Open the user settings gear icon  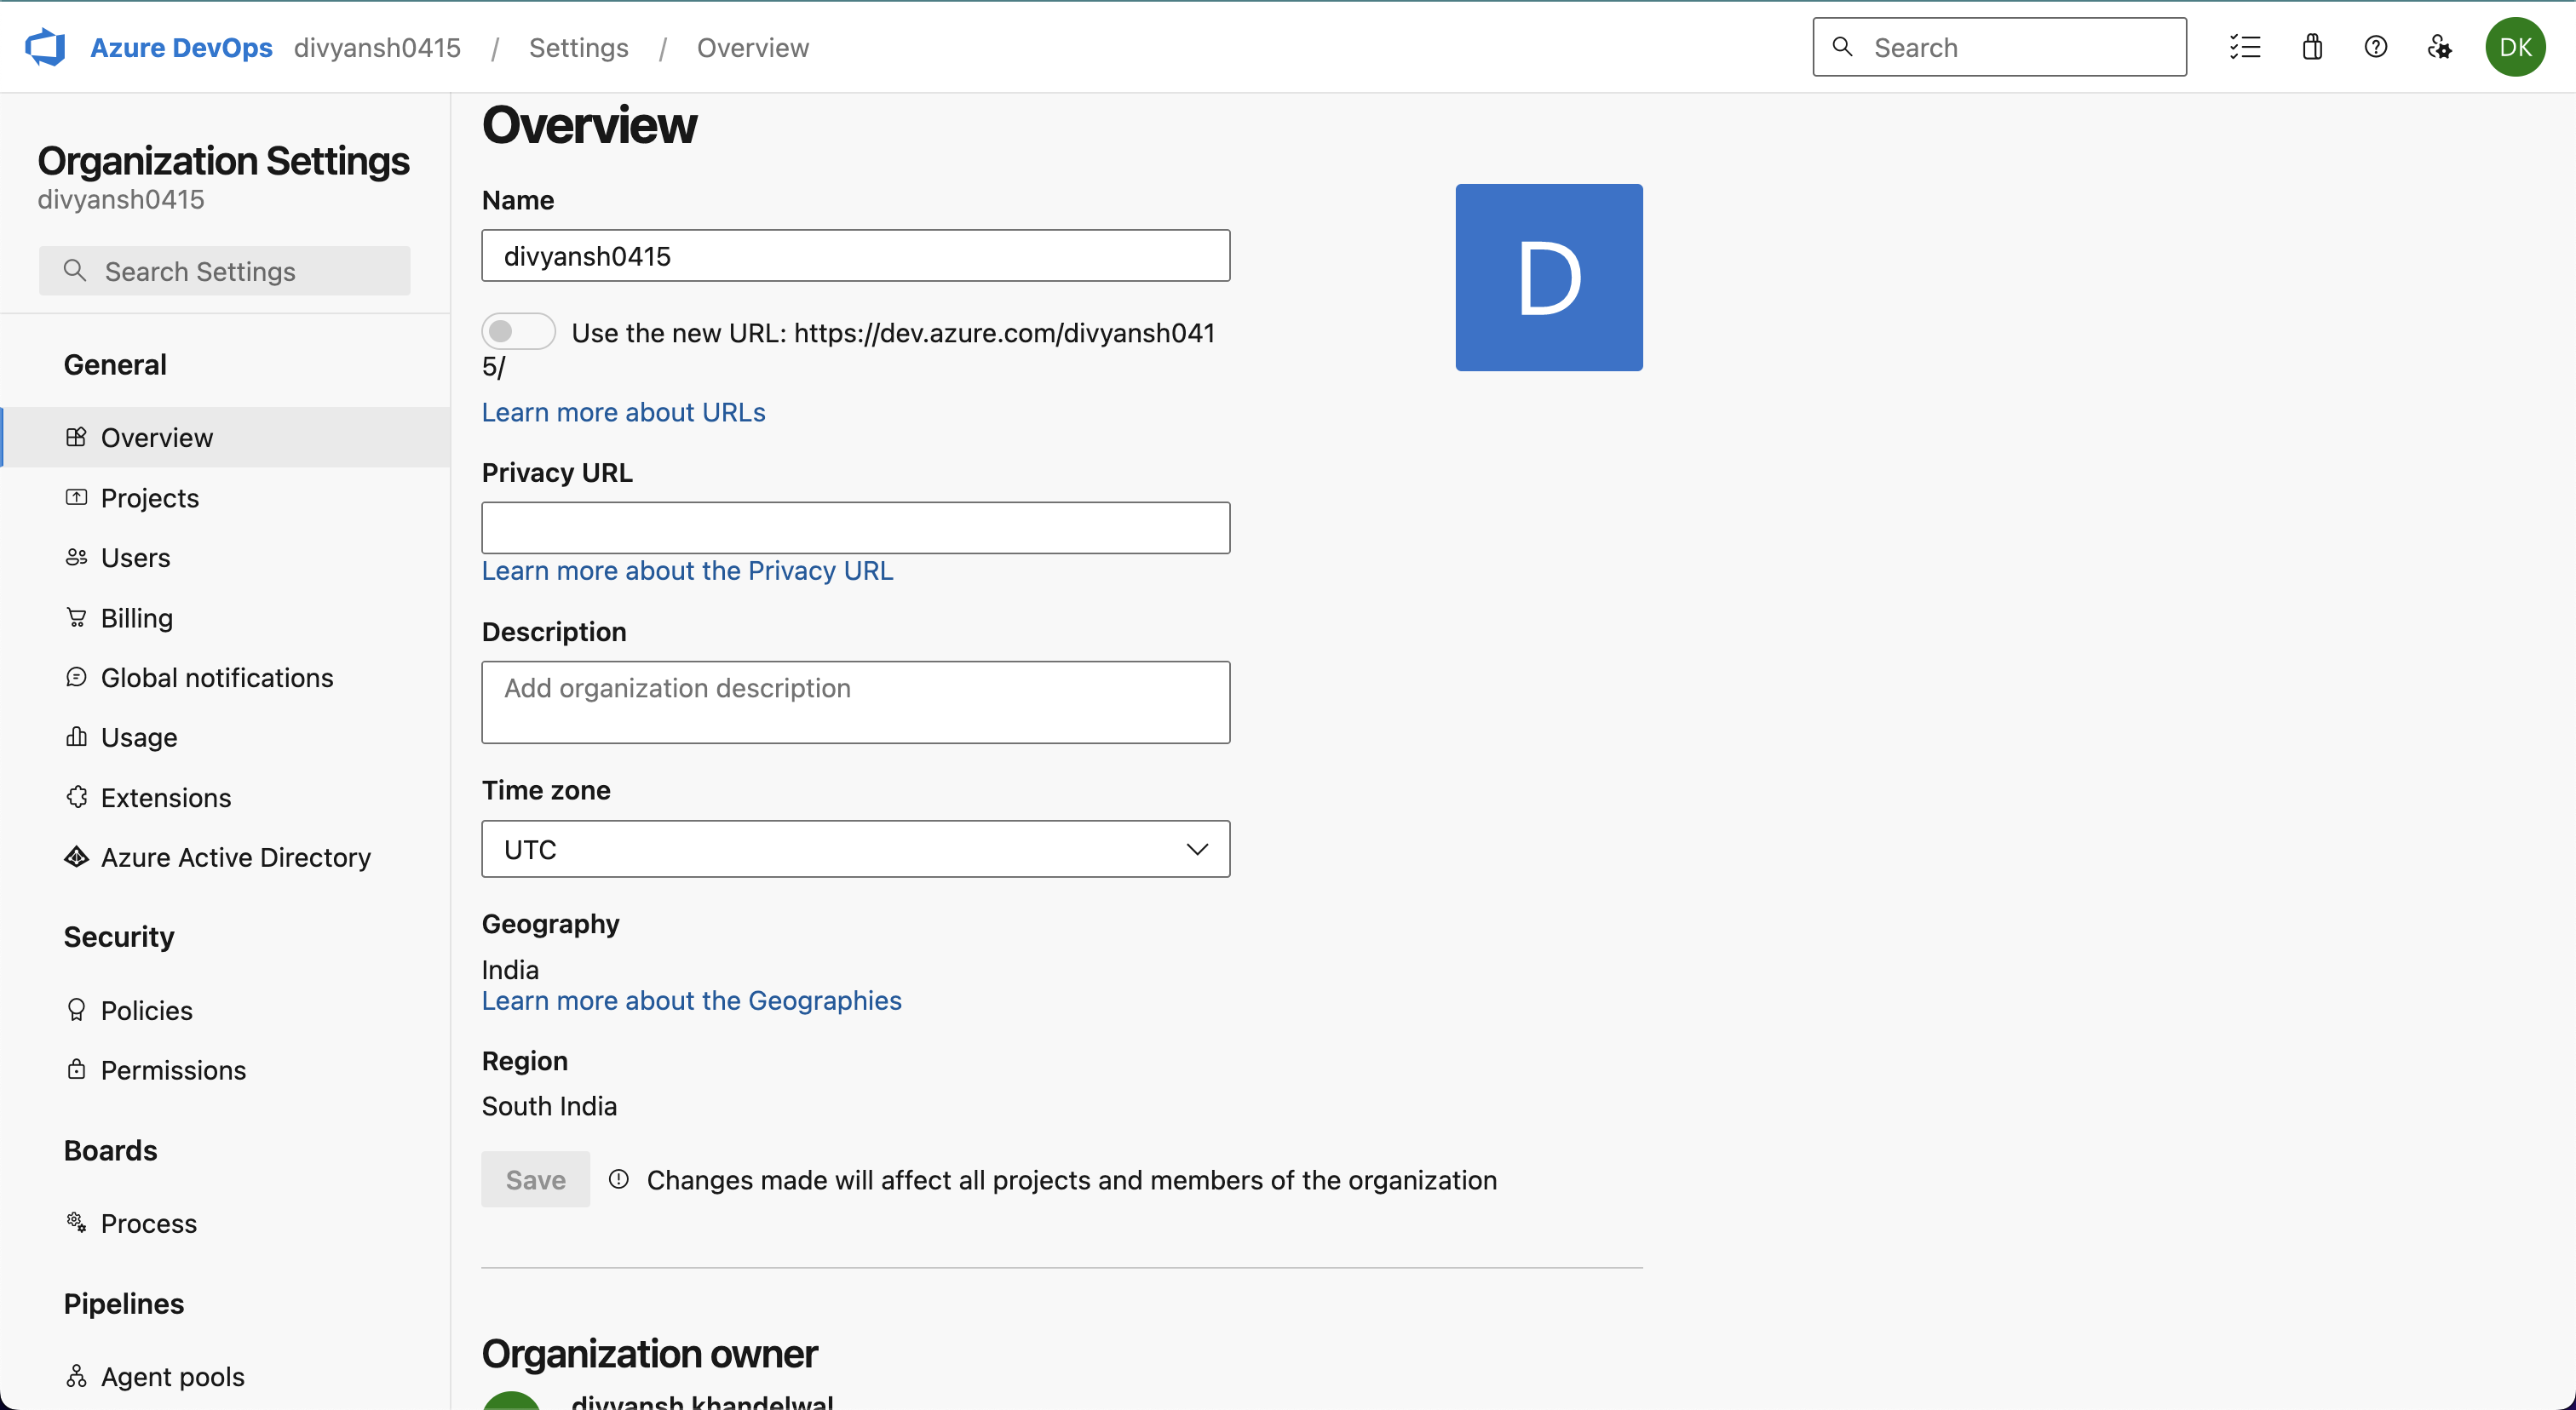coord(2439,47)
